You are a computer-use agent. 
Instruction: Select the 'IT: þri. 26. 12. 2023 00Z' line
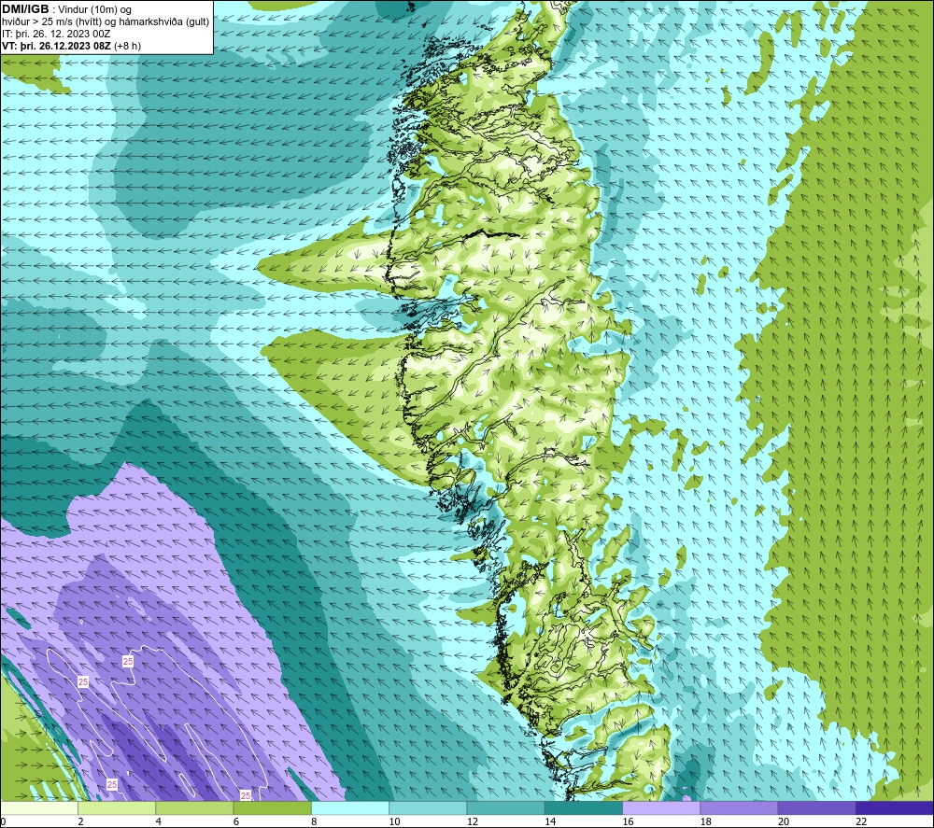[56, 34]
